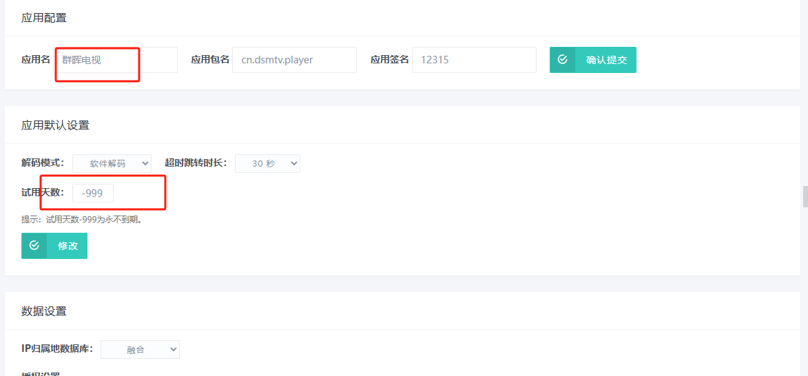Focus the 应用名 field containing 群晖电视
The image size is (808, 376).
tap(116, 60)
